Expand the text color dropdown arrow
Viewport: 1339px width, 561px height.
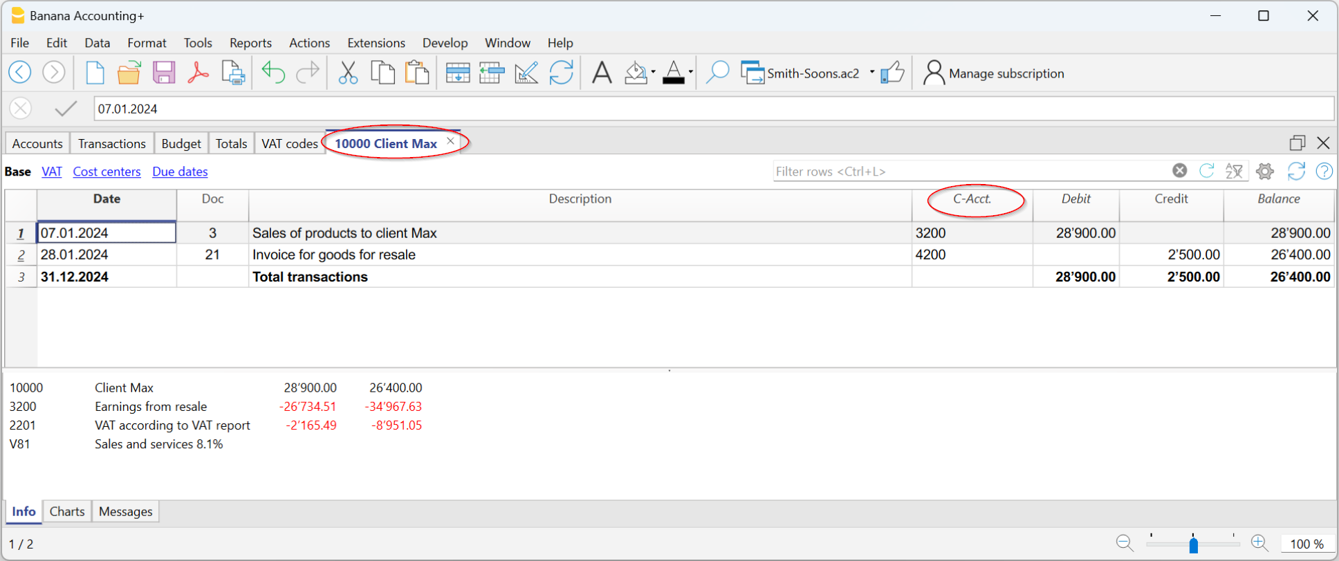[x=690, y=72]
